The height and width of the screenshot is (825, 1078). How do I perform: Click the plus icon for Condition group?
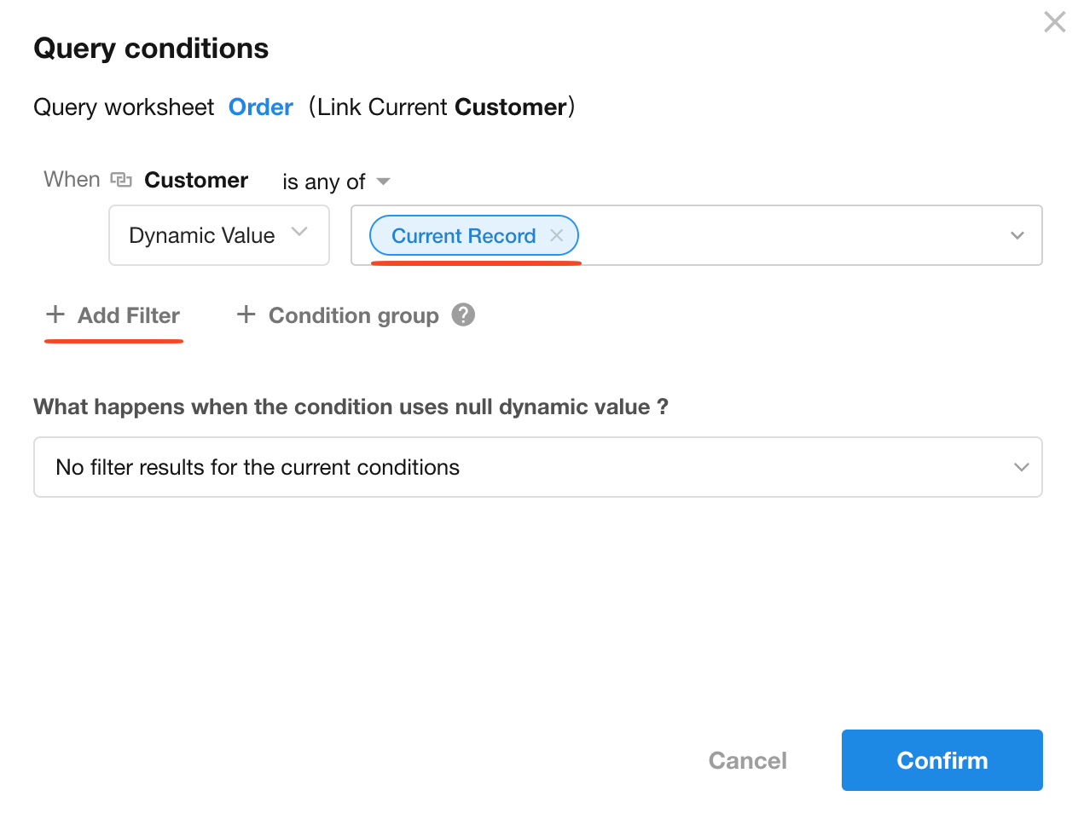(x=246, y=314)
